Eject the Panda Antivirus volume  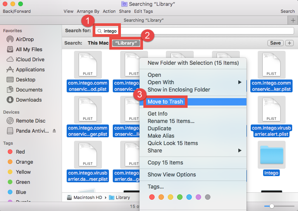coord(54,131)
